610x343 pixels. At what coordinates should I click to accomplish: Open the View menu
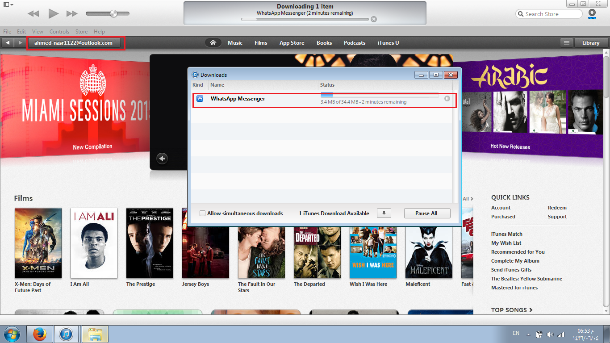(x=38, y=32)
